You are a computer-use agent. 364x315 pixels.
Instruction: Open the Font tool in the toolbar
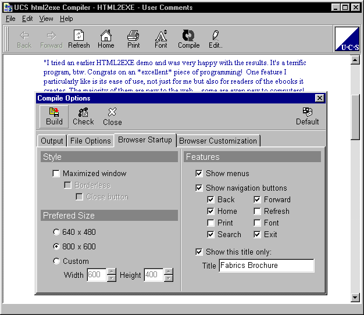[161, 35]
